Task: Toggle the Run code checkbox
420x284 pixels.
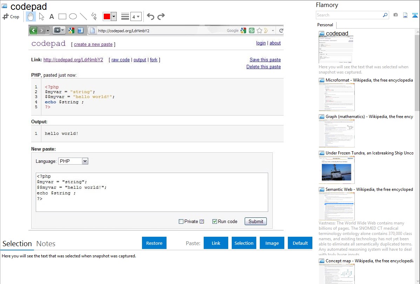Action: click(x=215, y=221)
